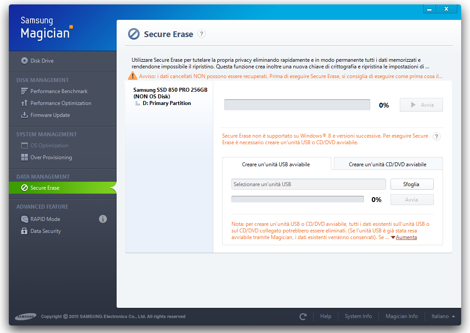Click the top erase progress bar
The image size is (470, 333).
(x=297, y=105)
